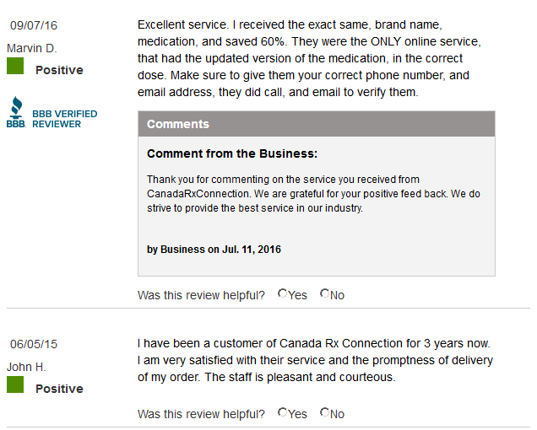The image size is (537, 430).
Task: Click John H.'s Canada Rx Connection review text
Action: 315,360
